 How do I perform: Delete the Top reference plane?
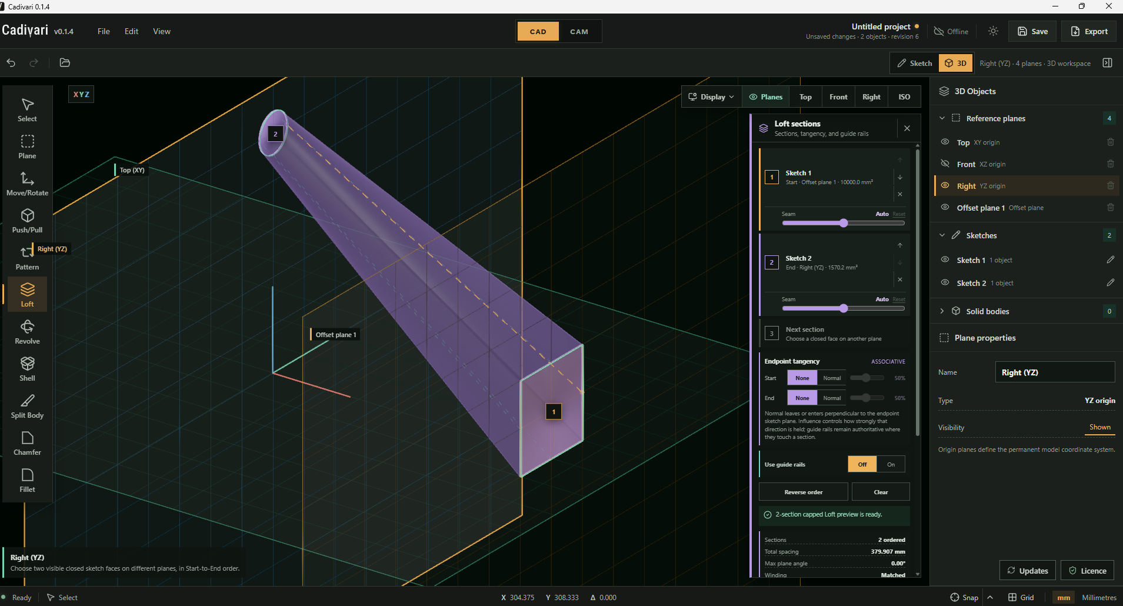coord(1110,142)
